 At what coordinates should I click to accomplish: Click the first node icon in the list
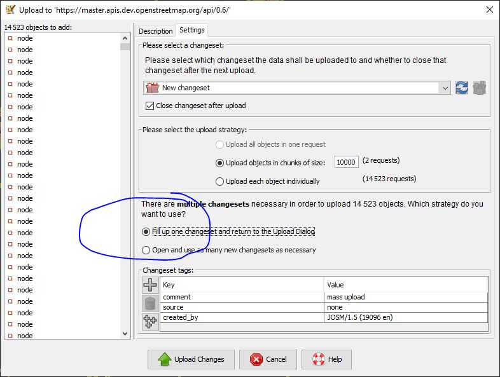10,38
